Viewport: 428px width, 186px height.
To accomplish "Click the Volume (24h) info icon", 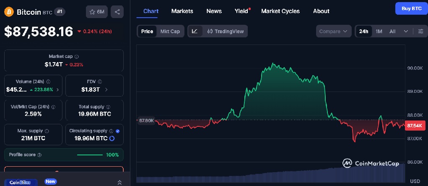I will (x=48, y=81).
